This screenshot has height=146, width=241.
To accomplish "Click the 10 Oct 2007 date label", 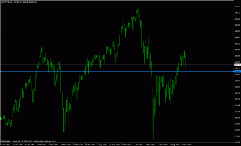I will [187, 144].
